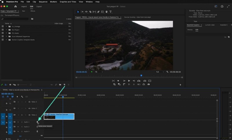
Task: Switch Project panel to list view
Action: [x=6, y=85]
